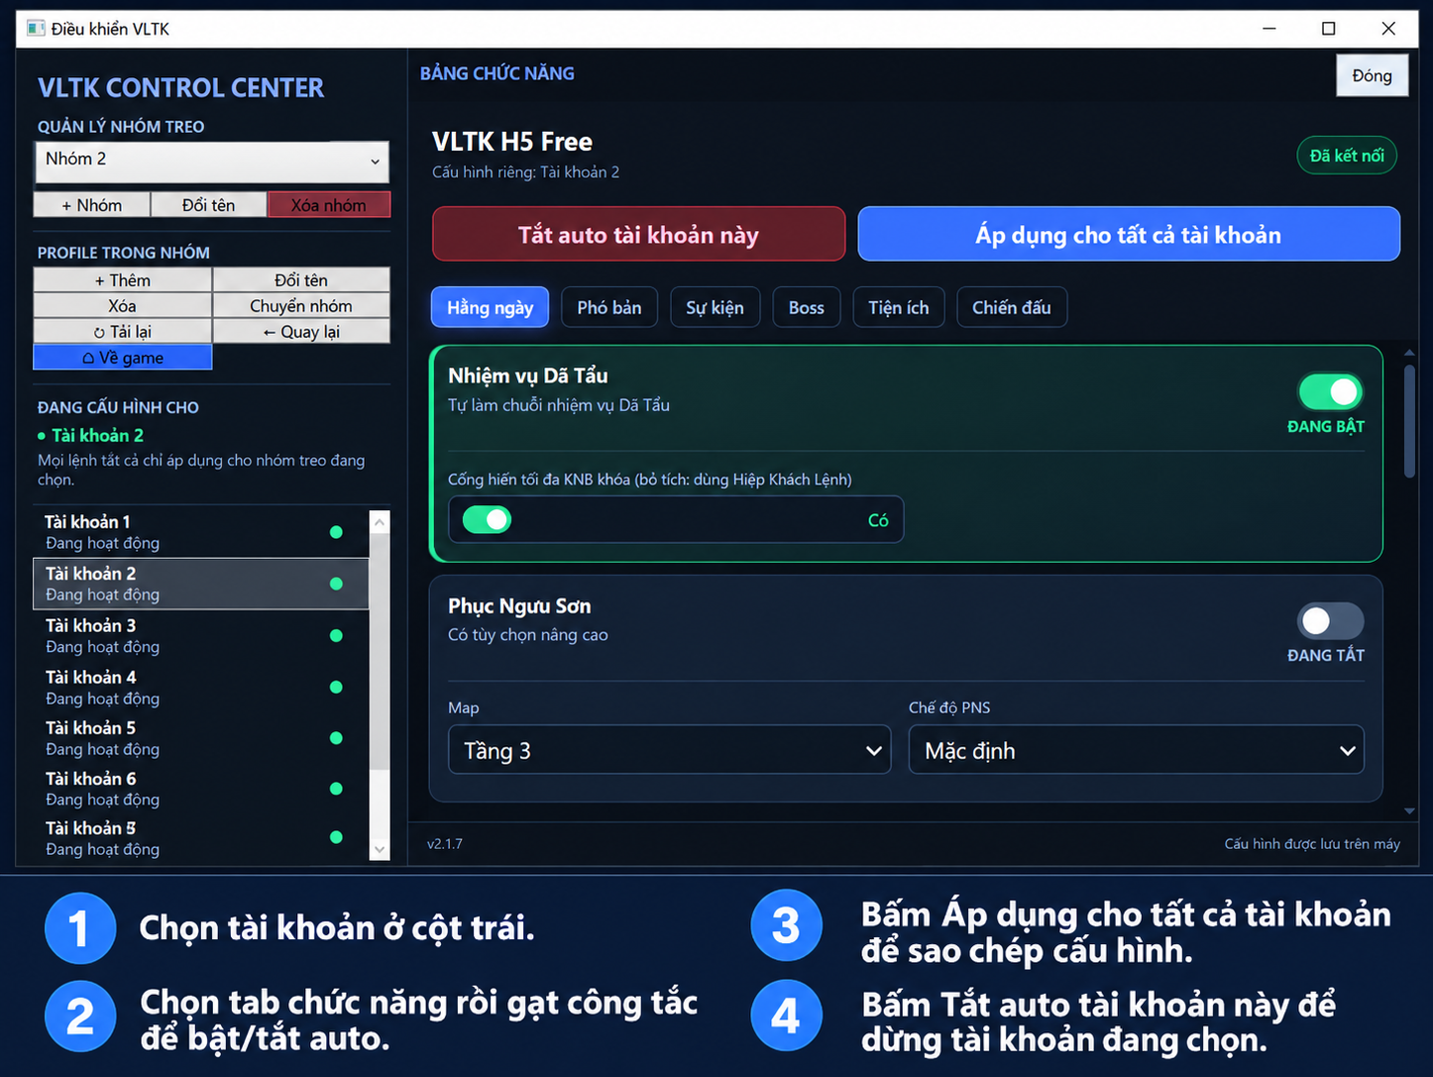Screen dimensions: 1433x1077
Task: Click the ĐANG BẬT status label
Action: (1326, 427)
